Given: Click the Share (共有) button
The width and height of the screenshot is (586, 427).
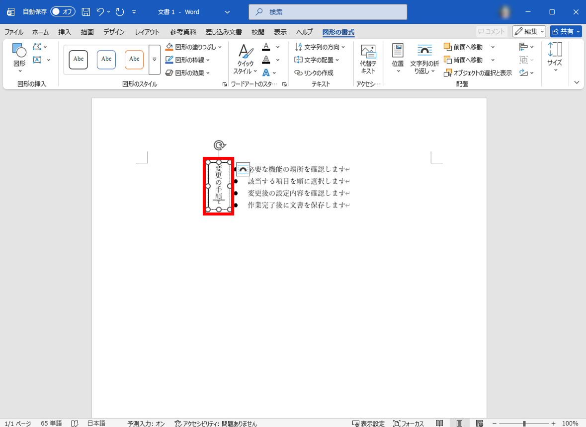Looking at the screenshot, I should 566,32.
